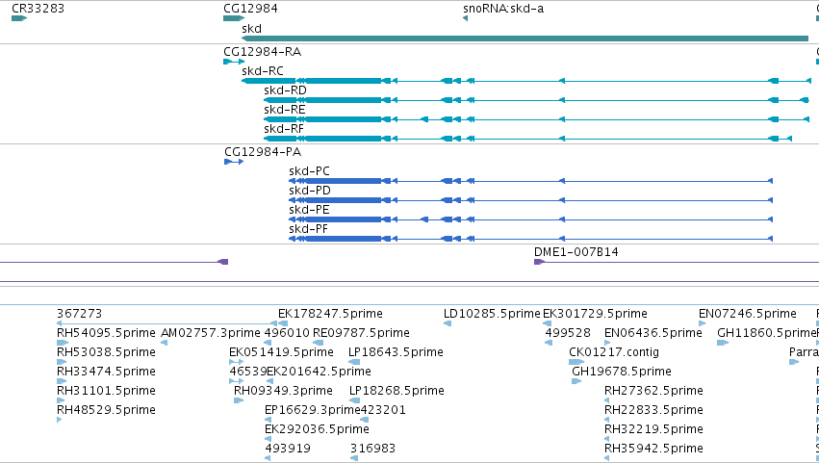Select the skd-PE protein label
The width and height of the screenshot is (819, 463).
[309, 210]
